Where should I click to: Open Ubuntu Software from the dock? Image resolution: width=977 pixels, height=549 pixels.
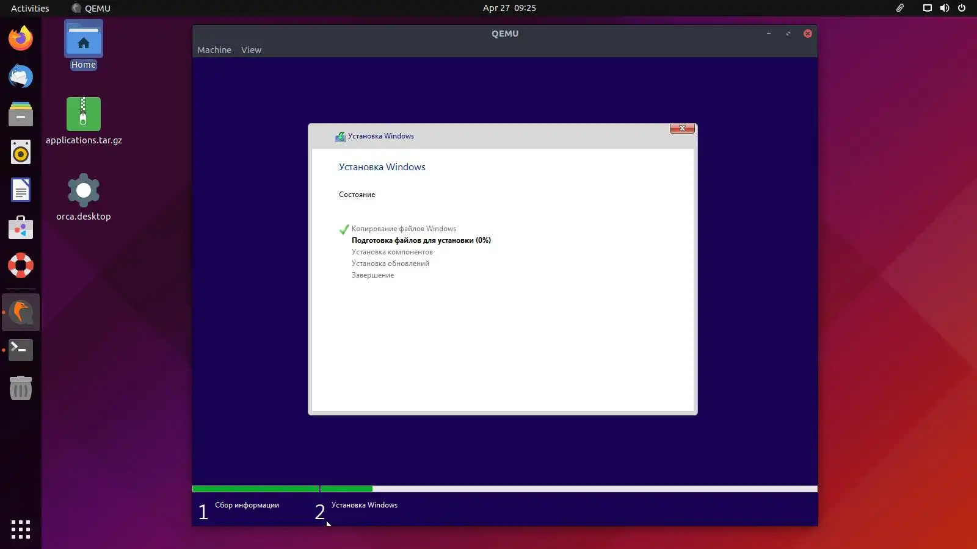coord(21,228)
